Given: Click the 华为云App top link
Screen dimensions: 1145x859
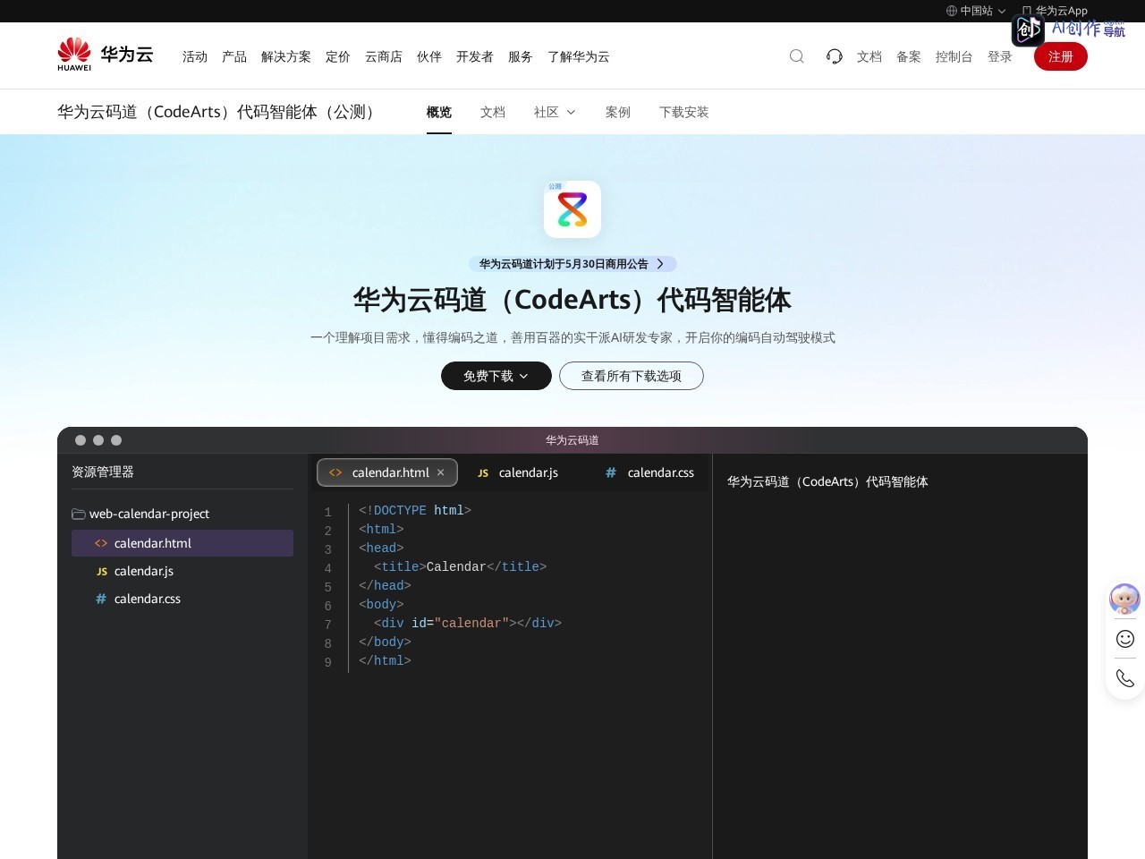Looking at the screenshot, I should (1056, 11).
